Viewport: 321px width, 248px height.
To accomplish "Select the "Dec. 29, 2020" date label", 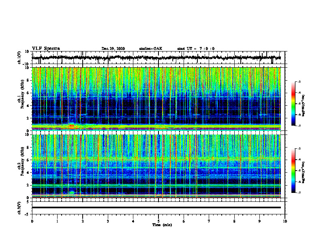I will [113, 49].
